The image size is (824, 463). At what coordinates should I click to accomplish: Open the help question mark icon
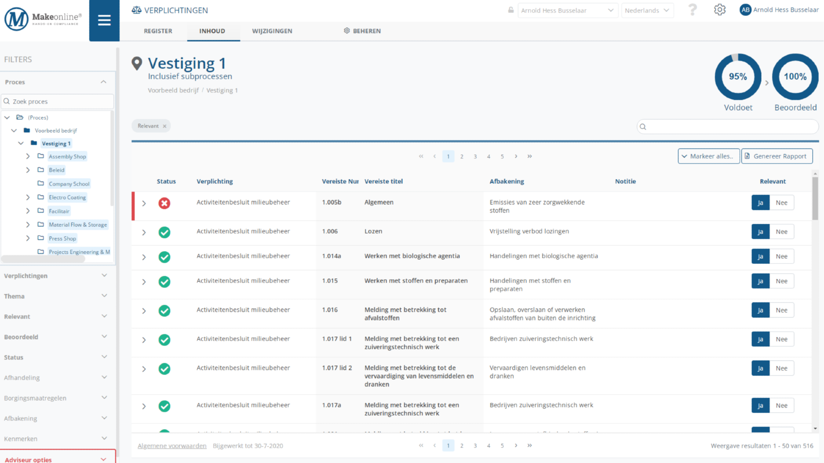click(x=692, y=10)
